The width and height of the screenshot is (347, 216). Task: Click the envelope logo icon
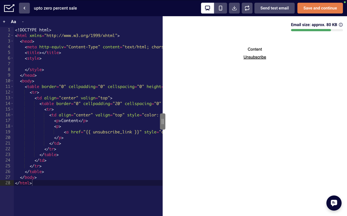pyautogui.click(x=9, y=8)
